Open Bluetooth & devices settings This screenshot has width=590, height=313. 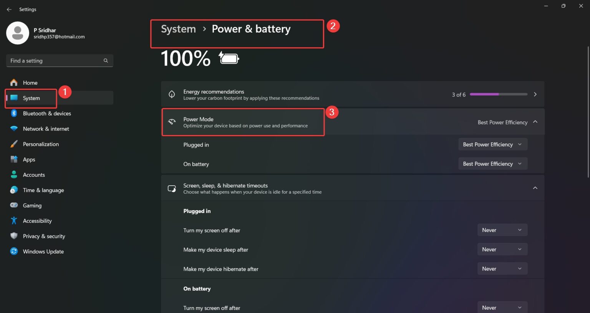(x=46, y=113)
